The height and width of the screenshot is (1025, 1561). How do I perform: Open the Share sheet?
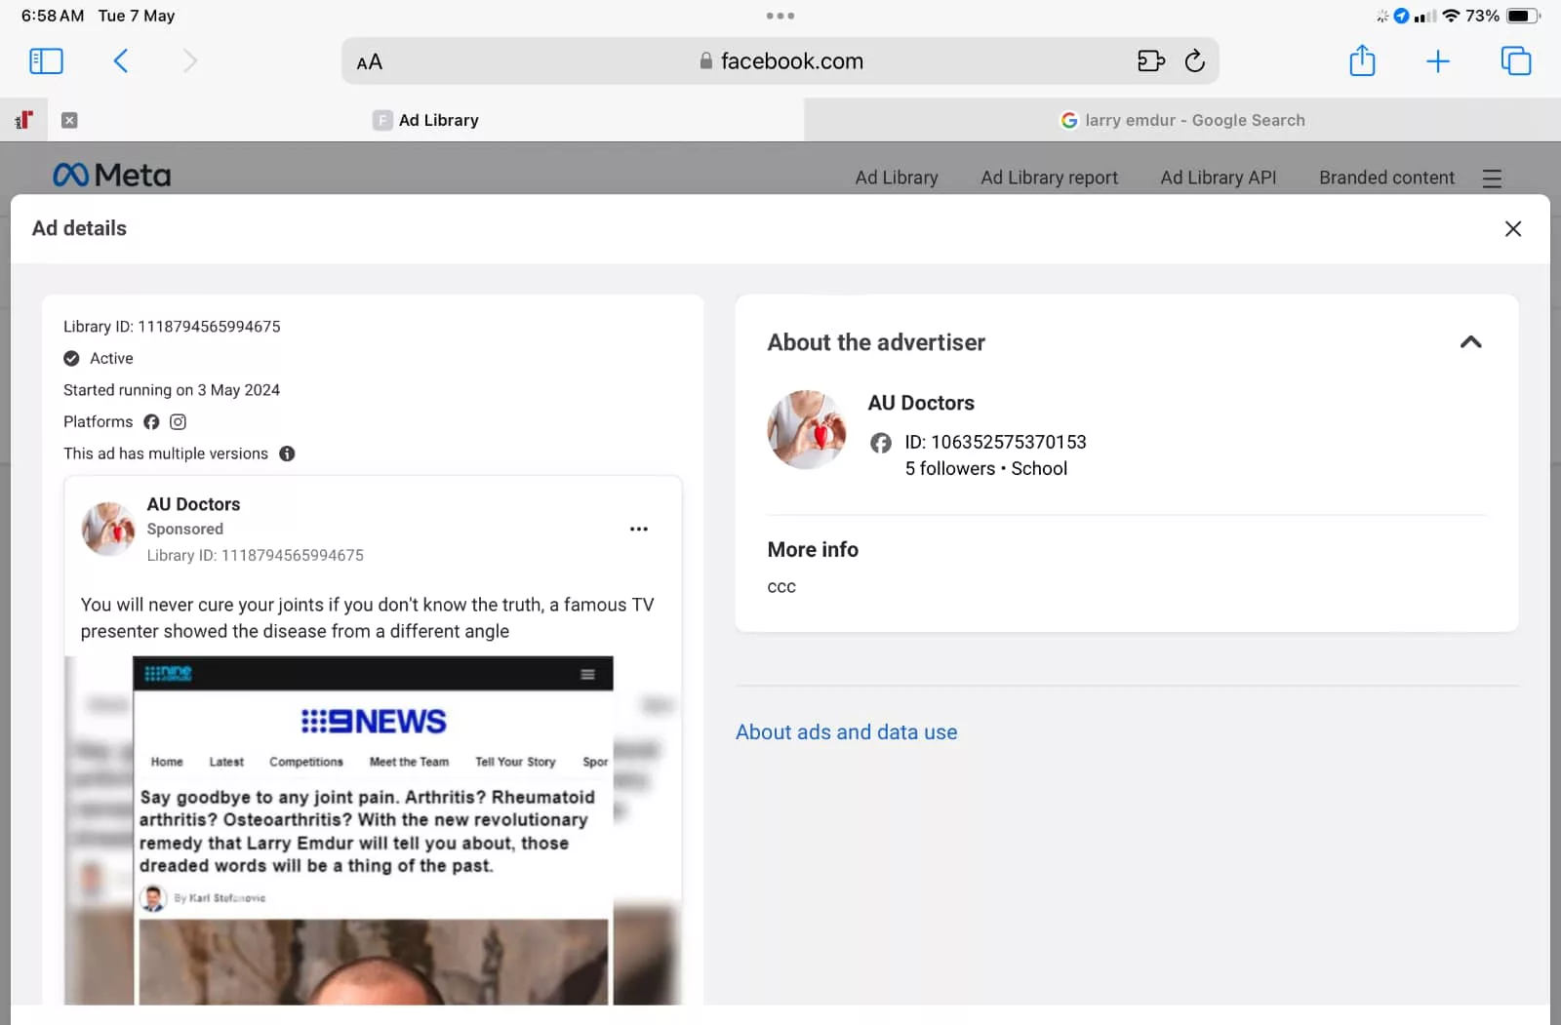point(1362,61)
